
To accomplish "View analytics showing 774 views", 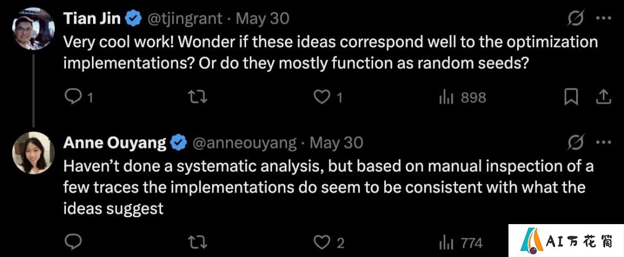I will pyautogui.click(x=461, y=243).
